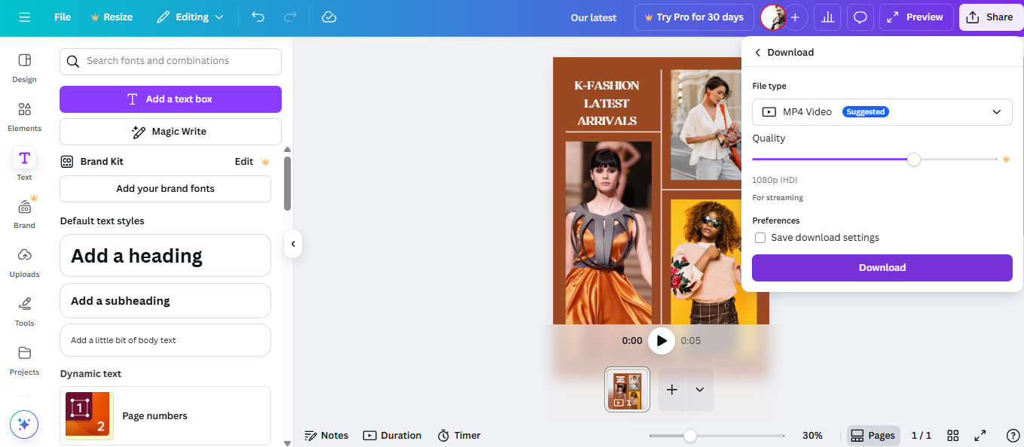Insert Add a heading text style
The image size is (1024, 447).
(x=165, y=256)
